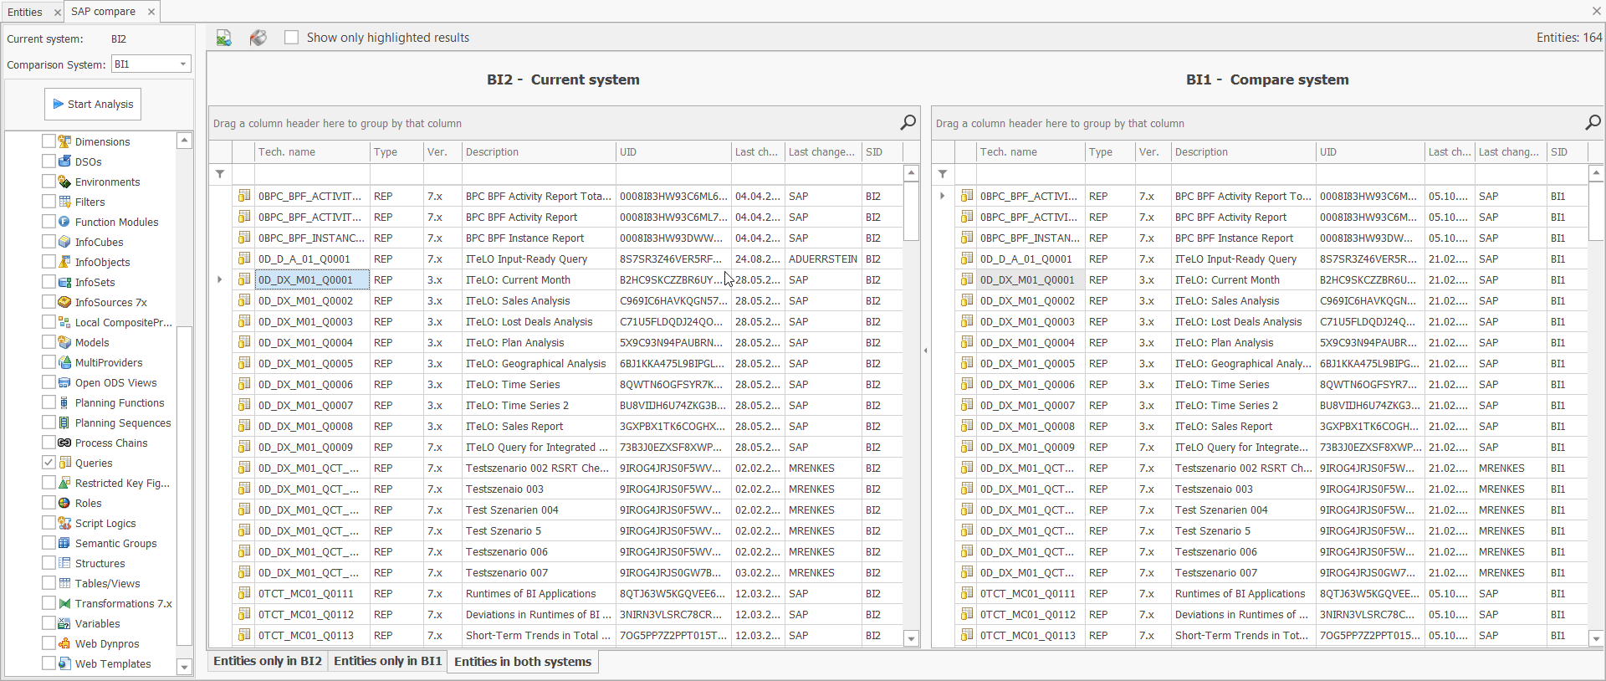
Task: Click the search magnifier in BI2 grid
Action: click(x=908, y=123)
